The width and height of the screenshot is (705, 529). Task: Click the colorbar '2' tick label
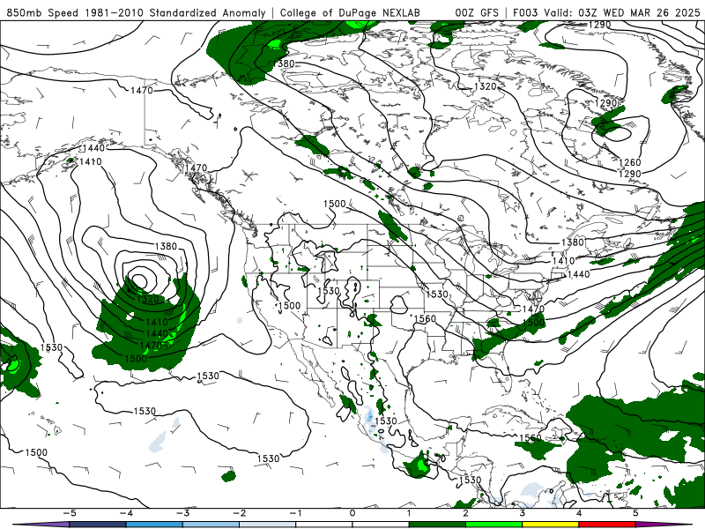(x=466, y=513)
